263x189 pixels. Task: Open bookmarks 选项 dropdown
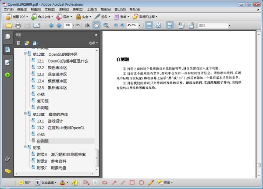[x=93, y=43]
